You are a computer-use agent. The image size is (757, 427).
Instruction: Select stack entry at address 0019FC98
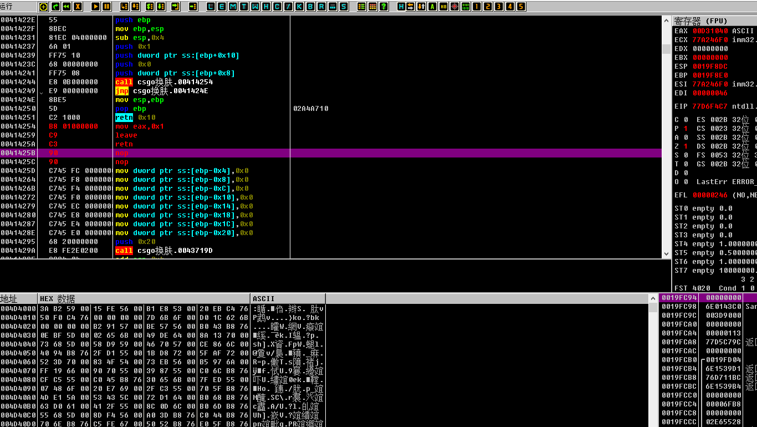click(x=708, y=307)
